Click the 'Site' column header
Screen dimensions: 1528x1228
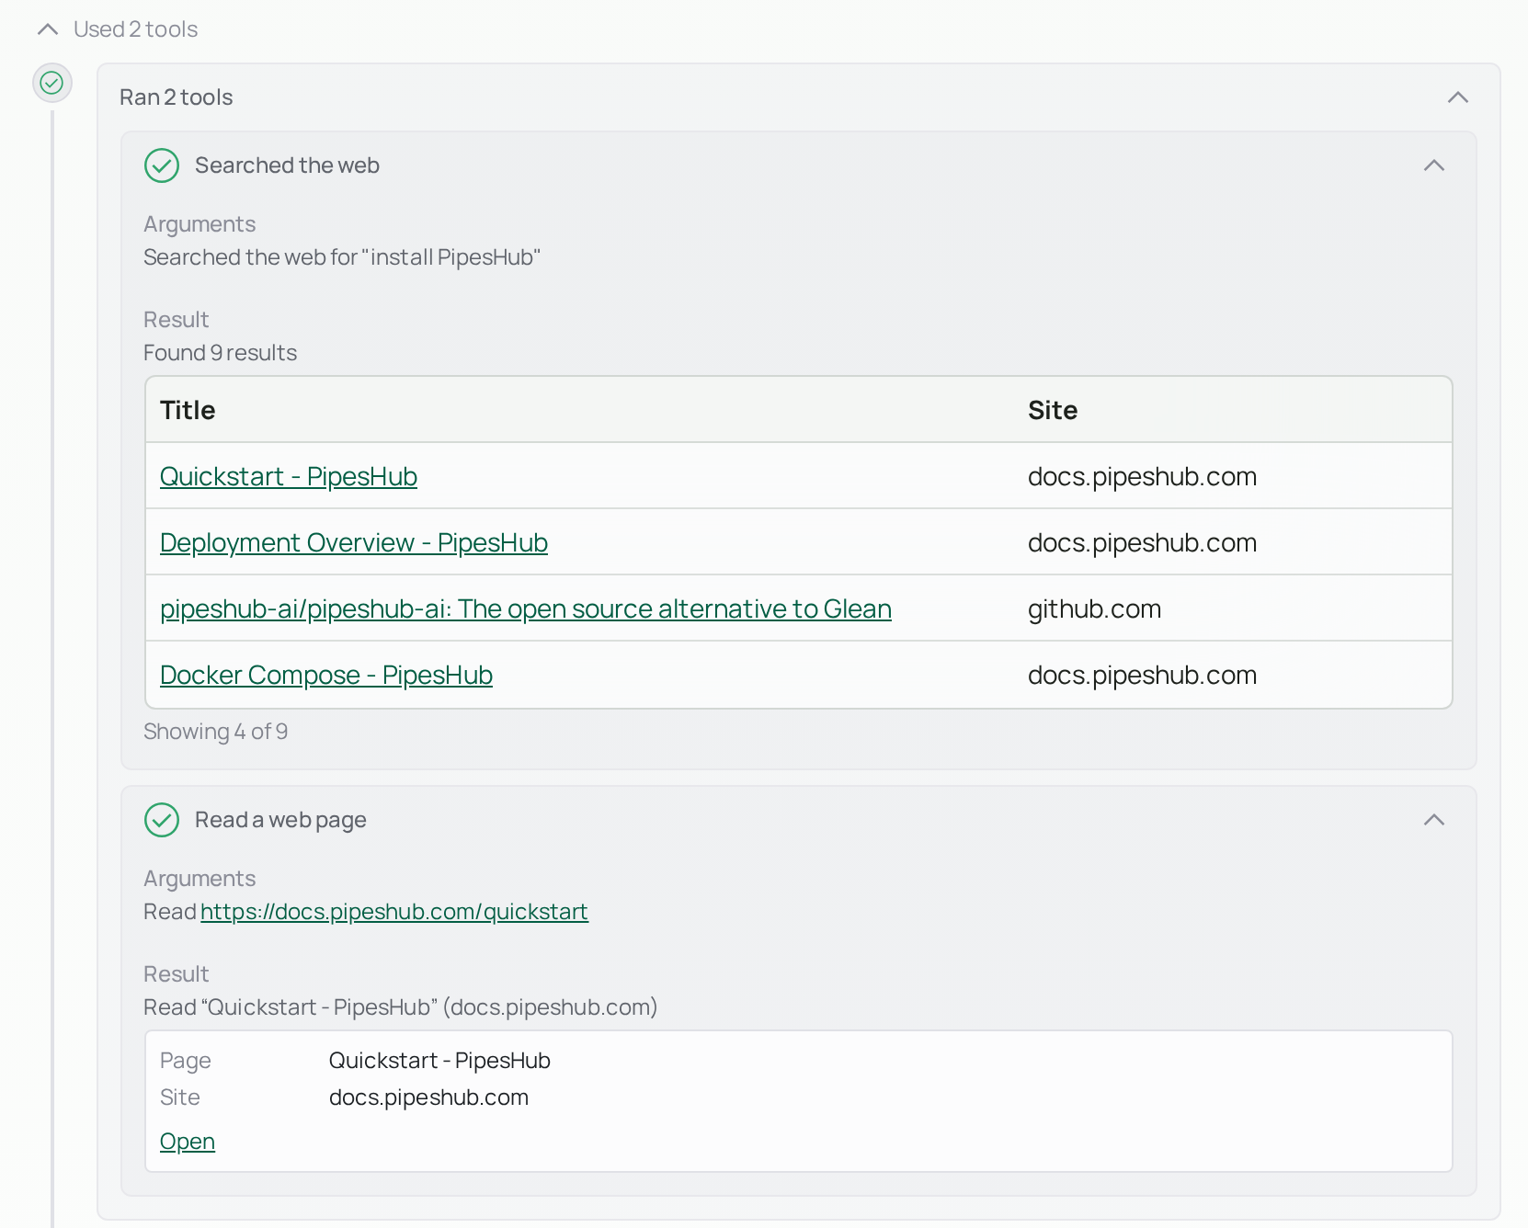pos(1053,410)
